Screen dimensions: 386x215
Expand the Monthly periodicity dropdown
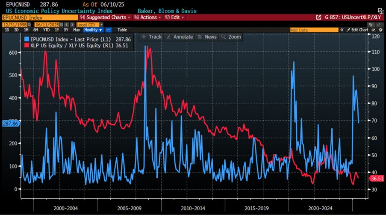pyautogui.click(x=93, y=30)
